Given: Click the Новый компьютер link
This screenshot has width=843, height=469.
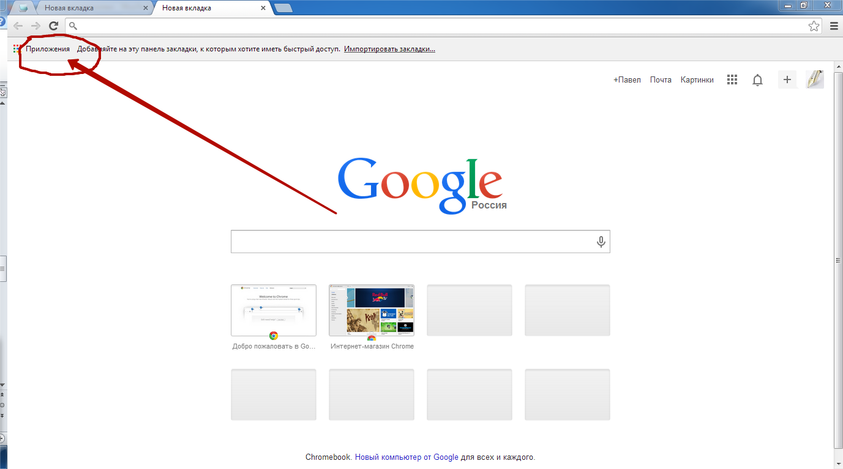Looking at the screenshot, I should coord(388,457).
